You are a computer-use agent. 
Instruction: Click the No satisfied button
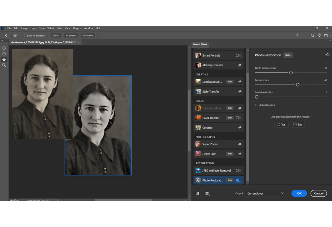(x=298, y=124)
